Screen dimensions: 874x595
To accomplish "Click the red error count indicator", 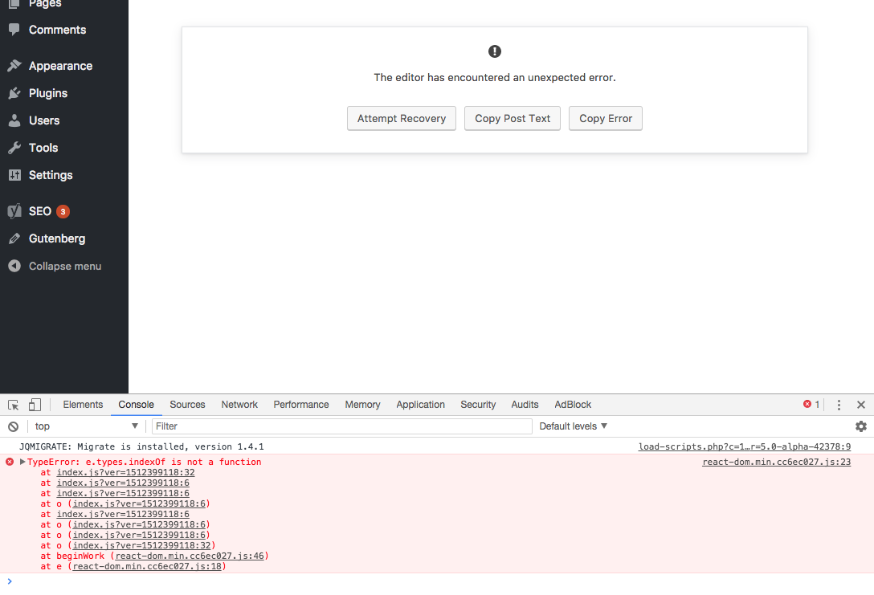I will click(811, 405).
